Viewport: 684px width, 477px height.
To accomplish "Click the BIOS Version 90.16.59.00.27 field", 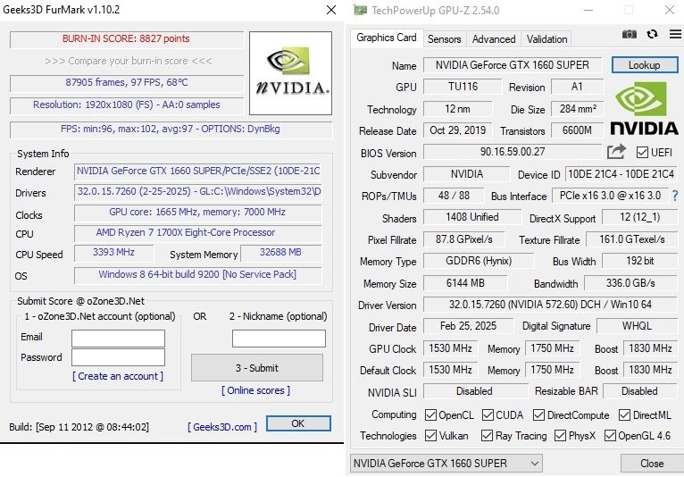I will click(513, 152).
